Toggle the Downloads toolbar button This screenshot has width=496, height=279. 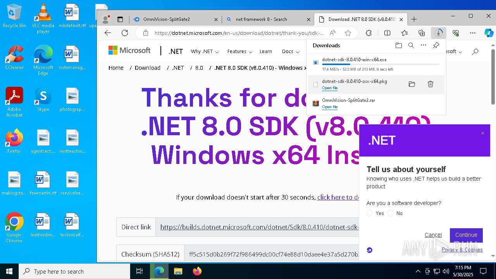[439, 33]
